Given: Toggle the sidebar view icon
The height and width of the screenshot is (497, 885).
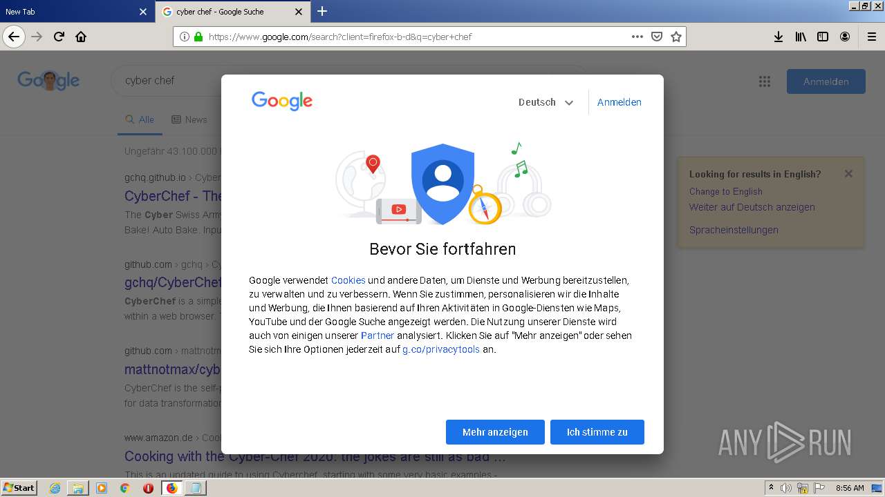Looking at the screenshot, I should coord(823,37).
